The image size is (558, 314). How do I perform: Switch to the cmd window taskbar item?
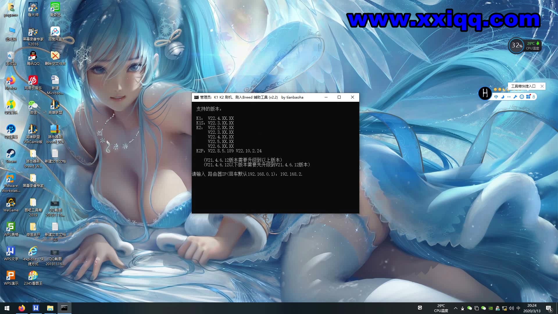[64, 308]
